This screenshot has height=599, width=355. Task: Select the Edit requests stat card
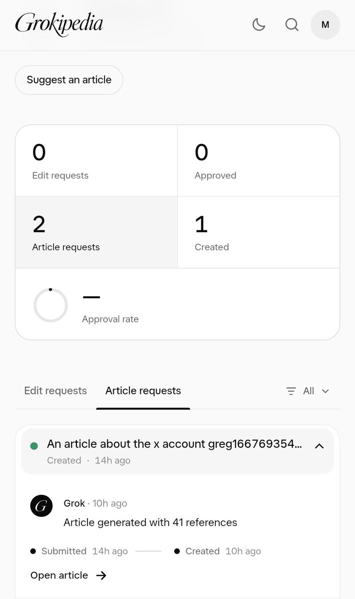pyautogui.click(x=96, y=161)
